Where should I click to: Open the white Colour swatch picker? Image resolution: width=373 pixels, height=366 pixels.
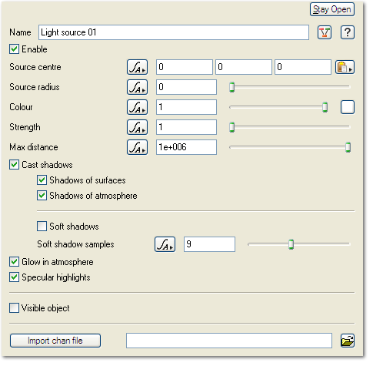click(x=348, y=107)
